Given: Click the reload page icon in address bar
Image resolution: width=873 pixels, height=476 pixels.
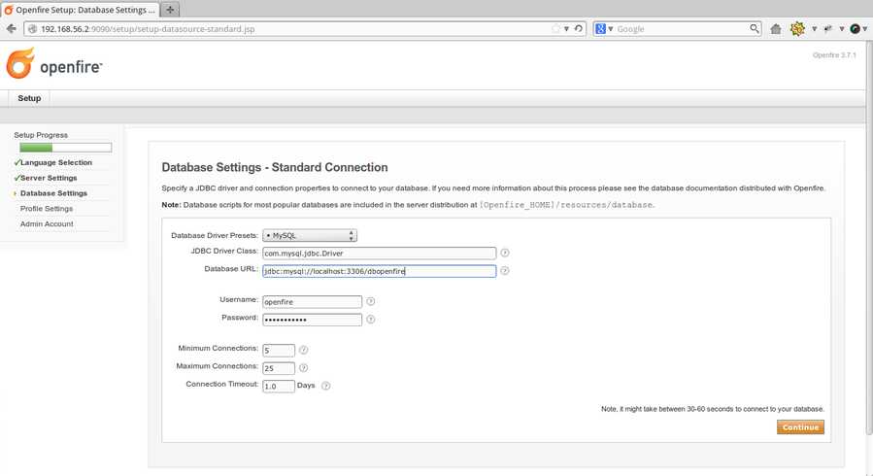Looking at the screenshot, I should pyautogui.click(x=579, y=29).
